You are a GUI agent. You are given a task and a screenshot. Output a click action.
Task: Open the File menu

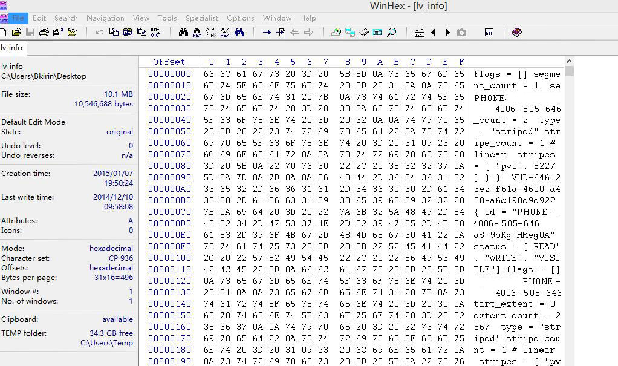coord(18,18)
